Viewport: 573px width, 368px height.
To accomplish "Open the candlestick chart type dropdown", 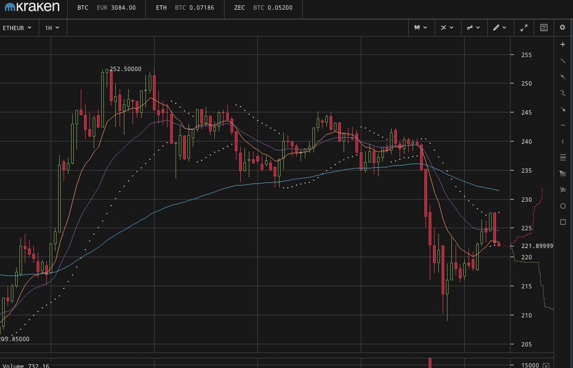I will coord(421,28).
